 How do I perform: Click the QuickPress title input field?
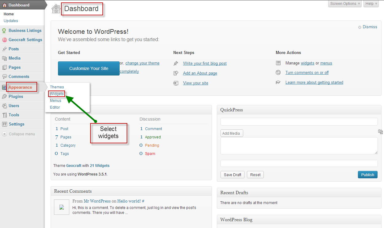[x=299, y=122]
